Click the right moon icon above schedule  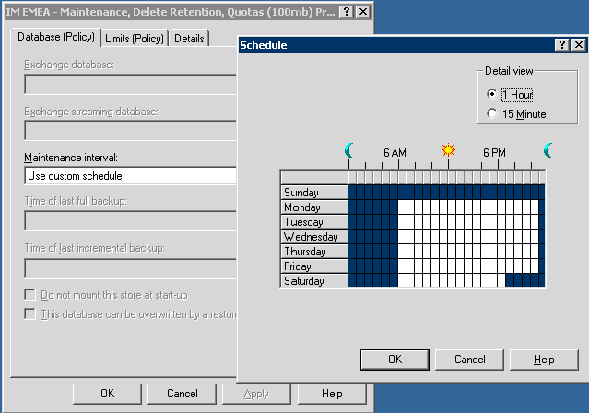click(548, 150)
